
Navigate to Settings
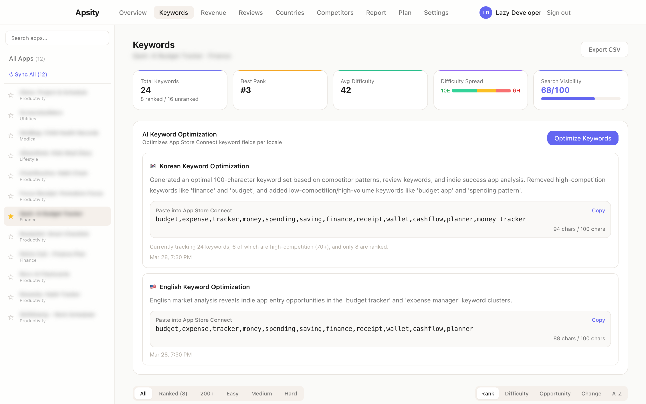436,13
